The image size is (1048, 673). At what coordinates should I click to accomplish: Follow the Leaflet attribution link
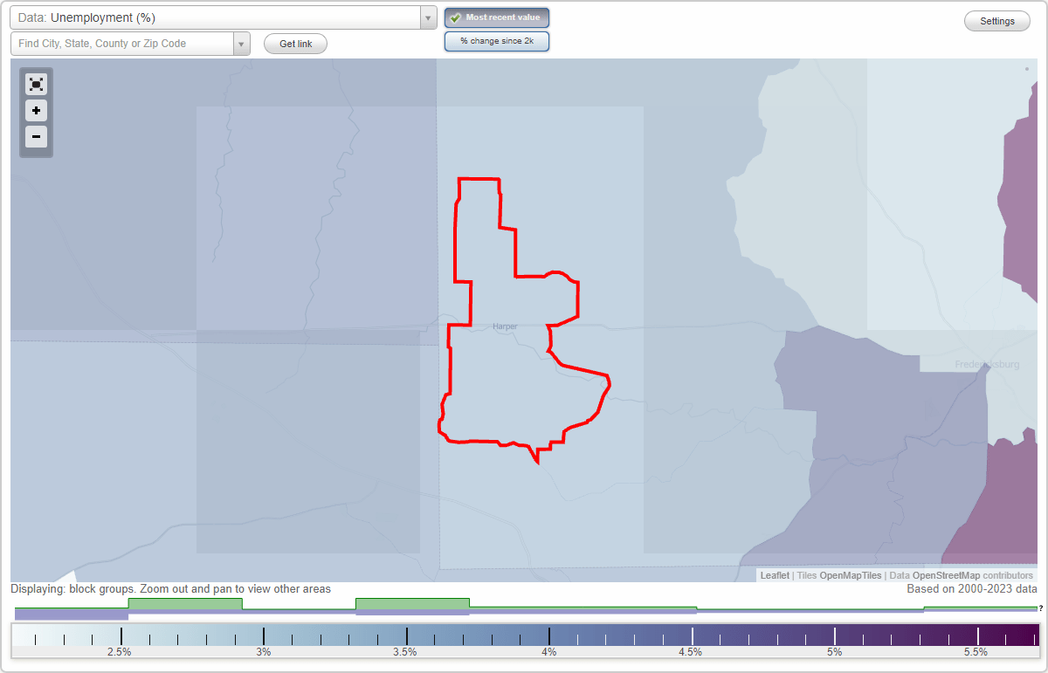[x=774, y=575]
